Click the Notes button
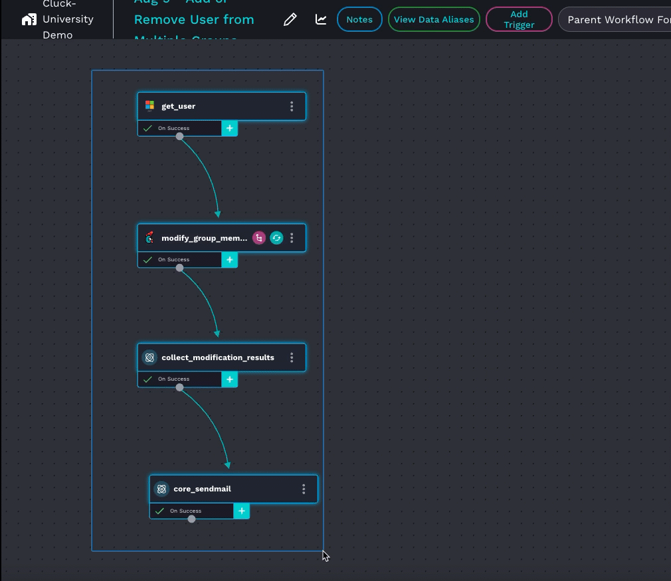The image size is (671, 581). coord(359,19)
